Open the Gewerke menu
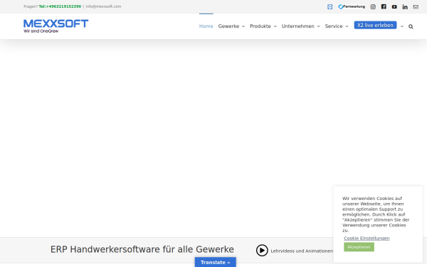 tap(228, 26)
